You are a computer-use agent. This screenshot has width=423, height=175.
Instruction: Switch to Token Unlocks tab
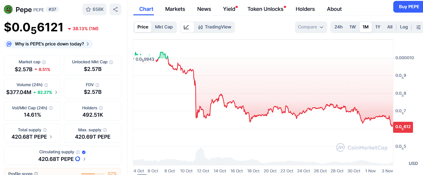pyautogui.click(x=265, y=9)
